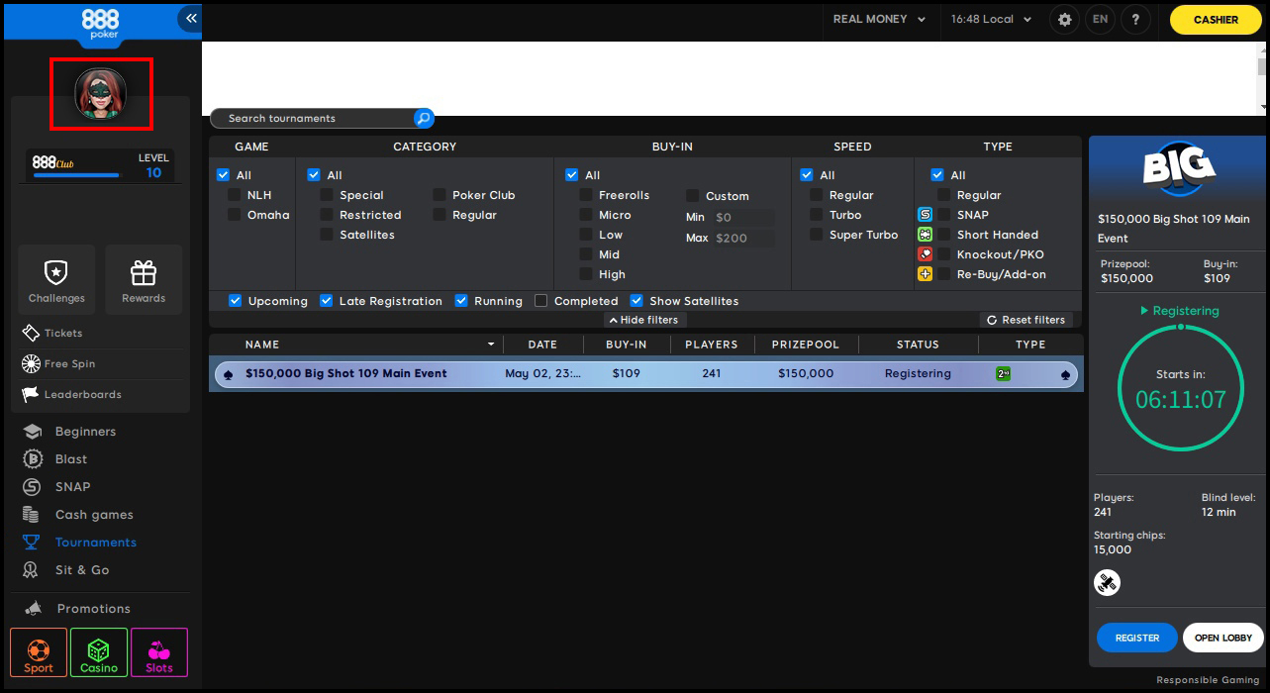Click the banner scrollbar up arrow
Image resolution: width=1270 pixels, height=693 pixels.
1262,49
